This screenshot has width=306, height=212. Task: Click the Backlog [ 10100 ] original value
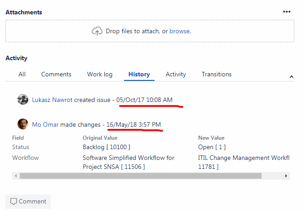click(106, 147)
